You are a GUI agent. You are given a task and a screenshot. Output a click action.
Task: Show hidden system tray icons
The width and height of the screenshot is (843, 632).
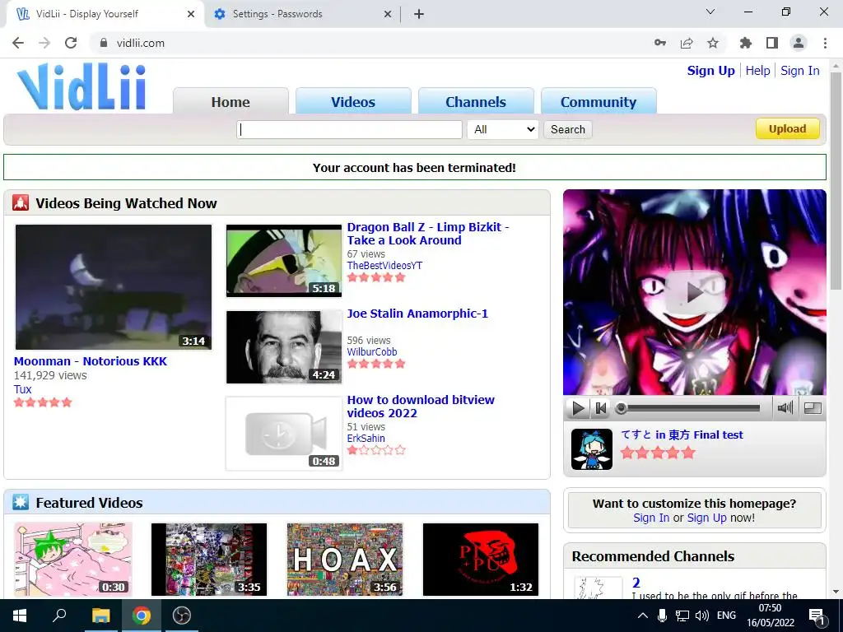pos(642,616)
